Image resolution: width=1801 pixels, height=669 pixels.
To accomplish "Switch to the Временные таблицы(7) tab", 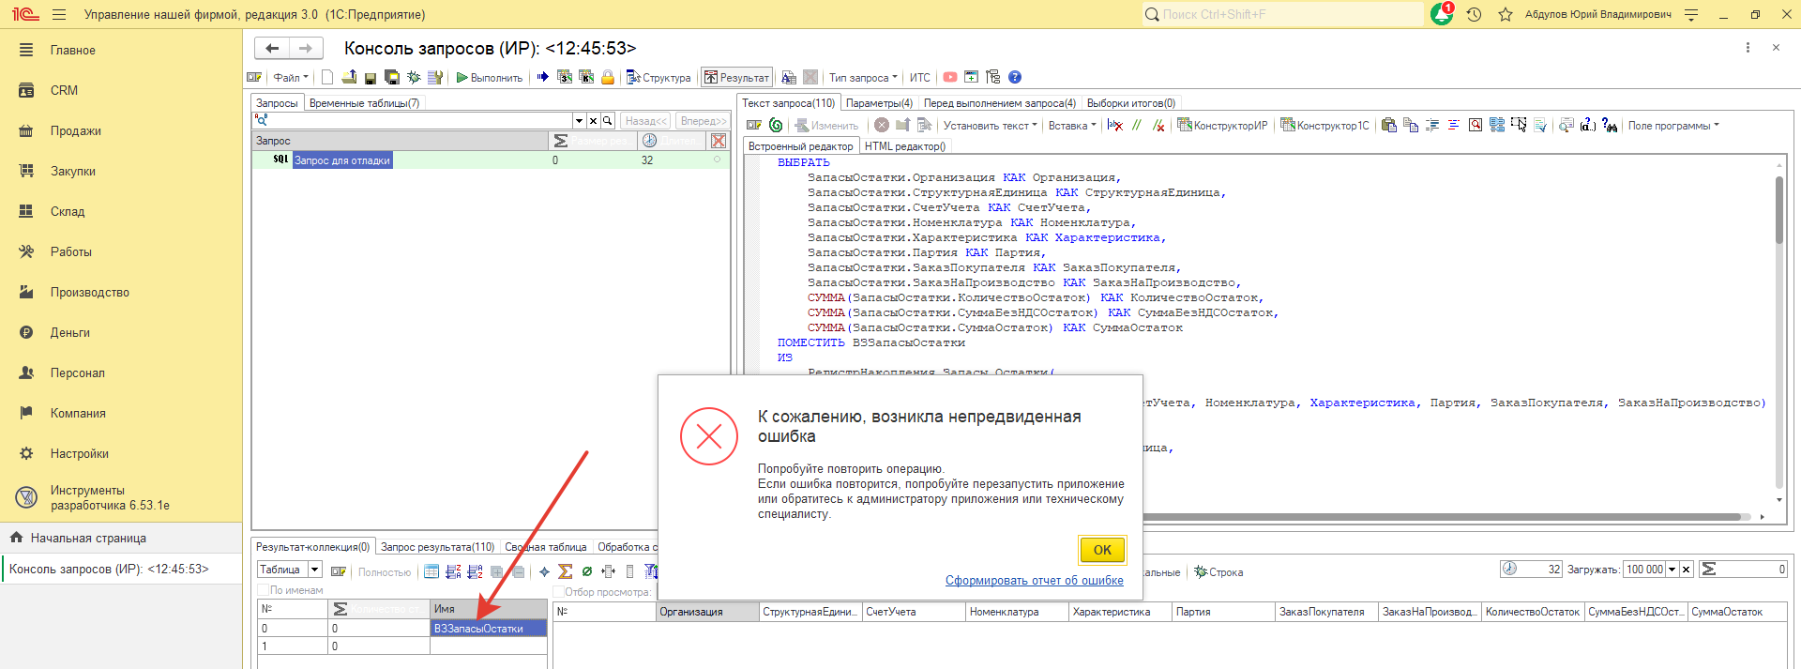I will click(364, 103).
